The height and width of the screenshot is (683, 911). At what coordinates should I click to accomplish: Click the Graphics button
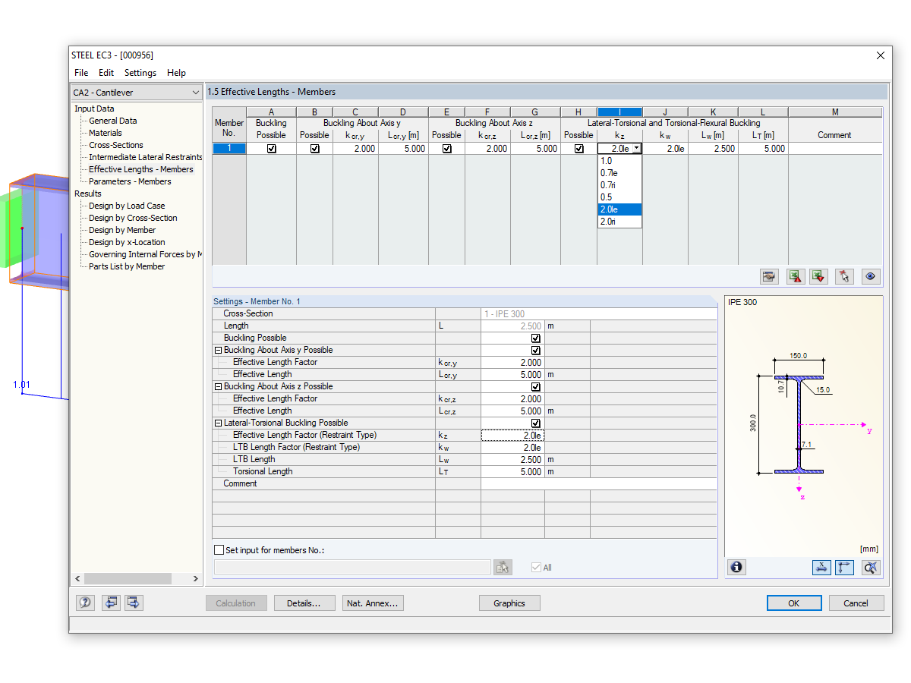coord(509,603)
